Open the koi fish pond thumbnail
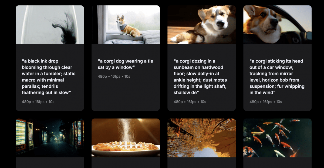This screenshot has height=168, width=324. (277, 138)
